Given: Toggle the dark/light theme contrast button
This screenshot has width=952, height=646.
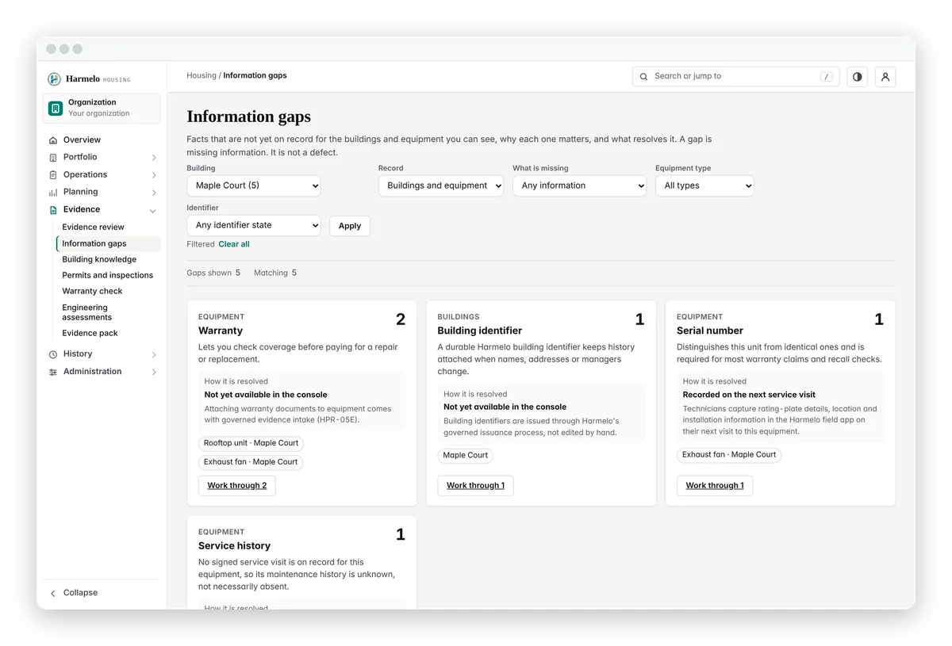Looking at the screenshot, I should (857, 77).
